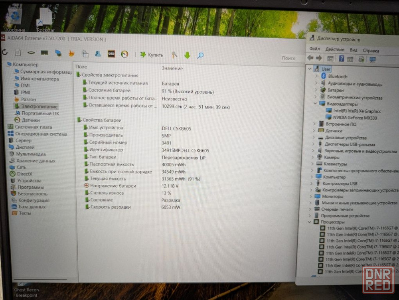The image size is (399, 300).
Task: Collapse the Видеоадаптеры node
Action: tap(315, 103)
